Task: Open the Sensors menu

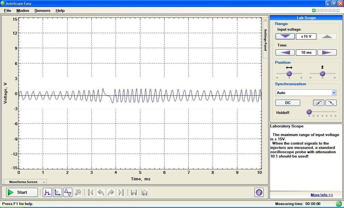Action: (x=42, y=10)
